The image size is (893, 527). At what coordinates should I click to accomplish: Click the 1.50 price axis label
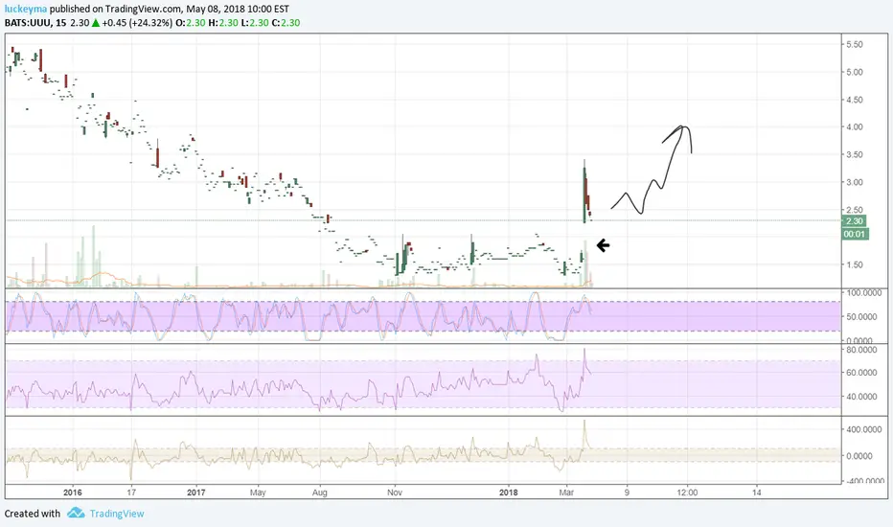(x=855, y=264)
